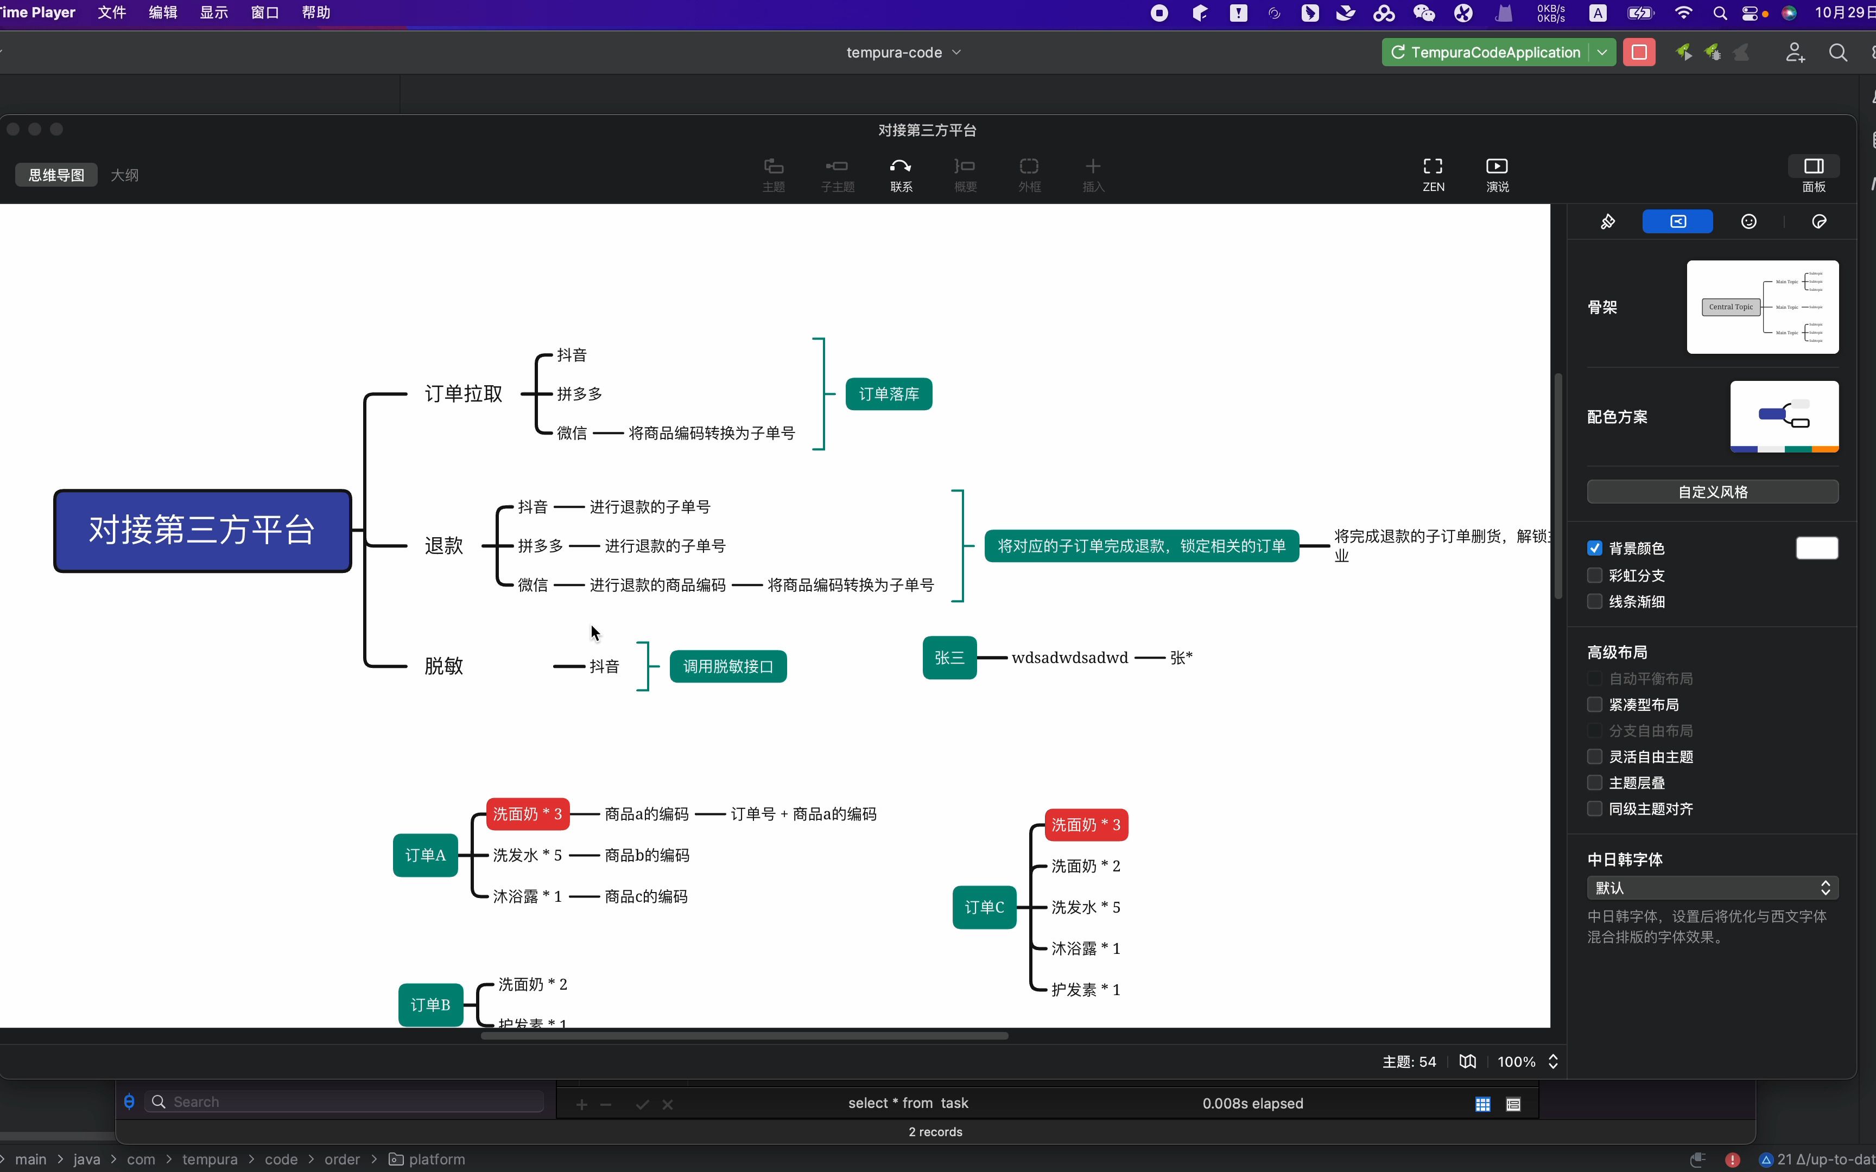Click the TempuraCodeApplication rerun button
The image size is (1876, 1172).
tap(1398, 52)
